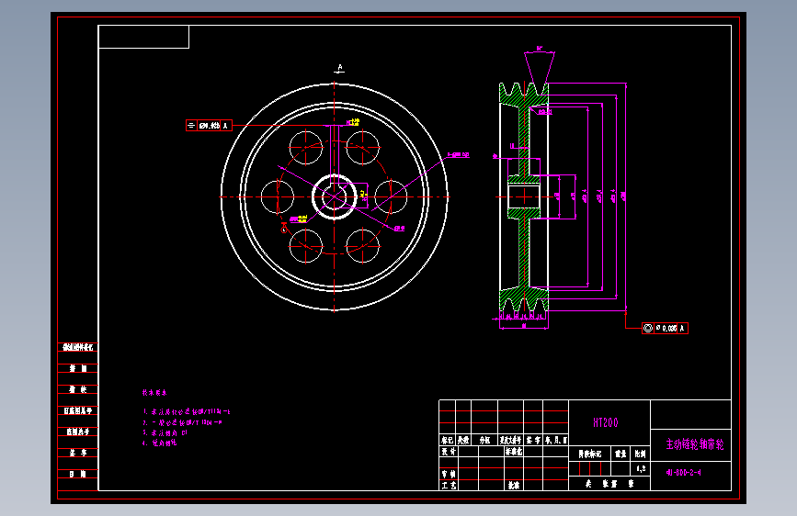Click technical requirement line 4
Image resolution: width=797 pixels, height=516 pixels.
coord(160,443)
